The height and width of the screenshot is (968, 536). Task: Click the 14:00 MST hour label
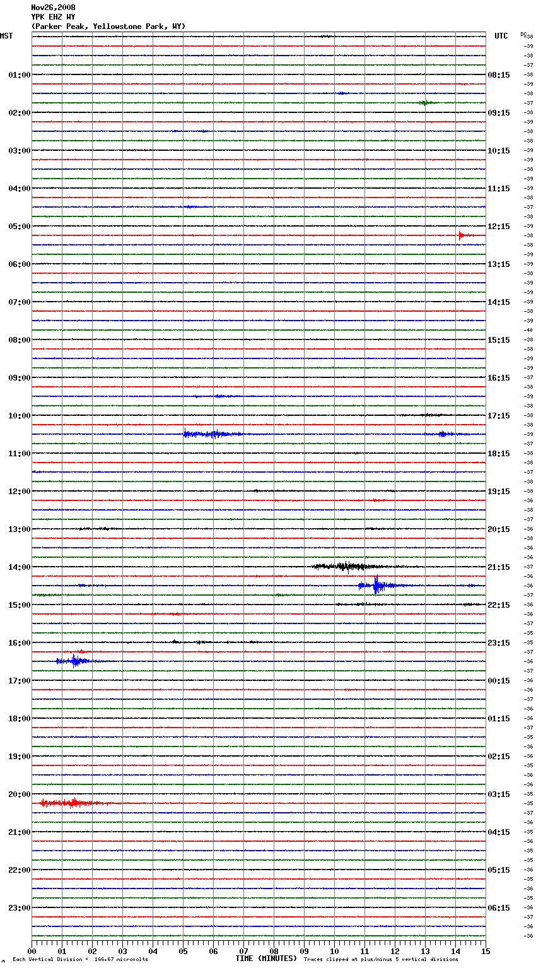[x=19, y=567]
